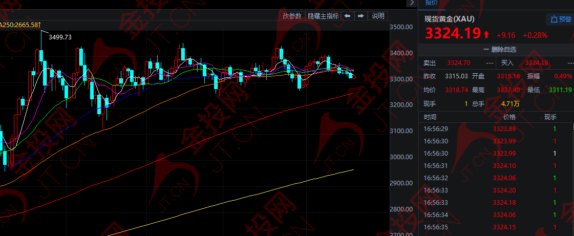The image size is (574, 236).
Task: Click the 价格 column header
Action: [509, 117]
